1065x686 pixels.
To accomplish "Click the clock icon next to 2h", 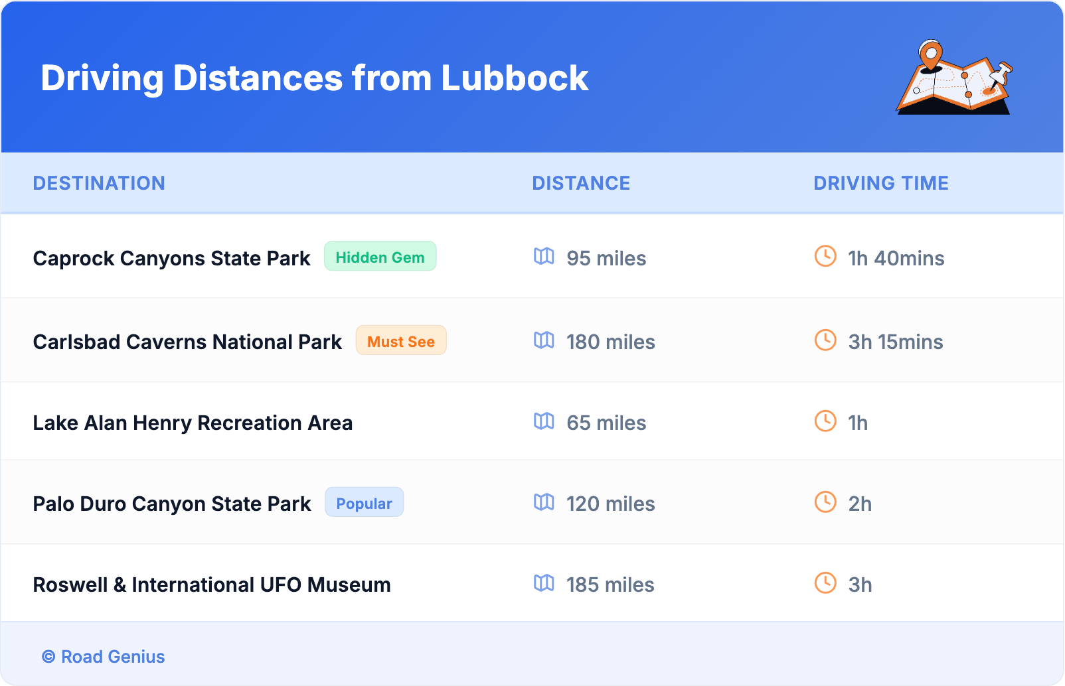I will 825,502.
